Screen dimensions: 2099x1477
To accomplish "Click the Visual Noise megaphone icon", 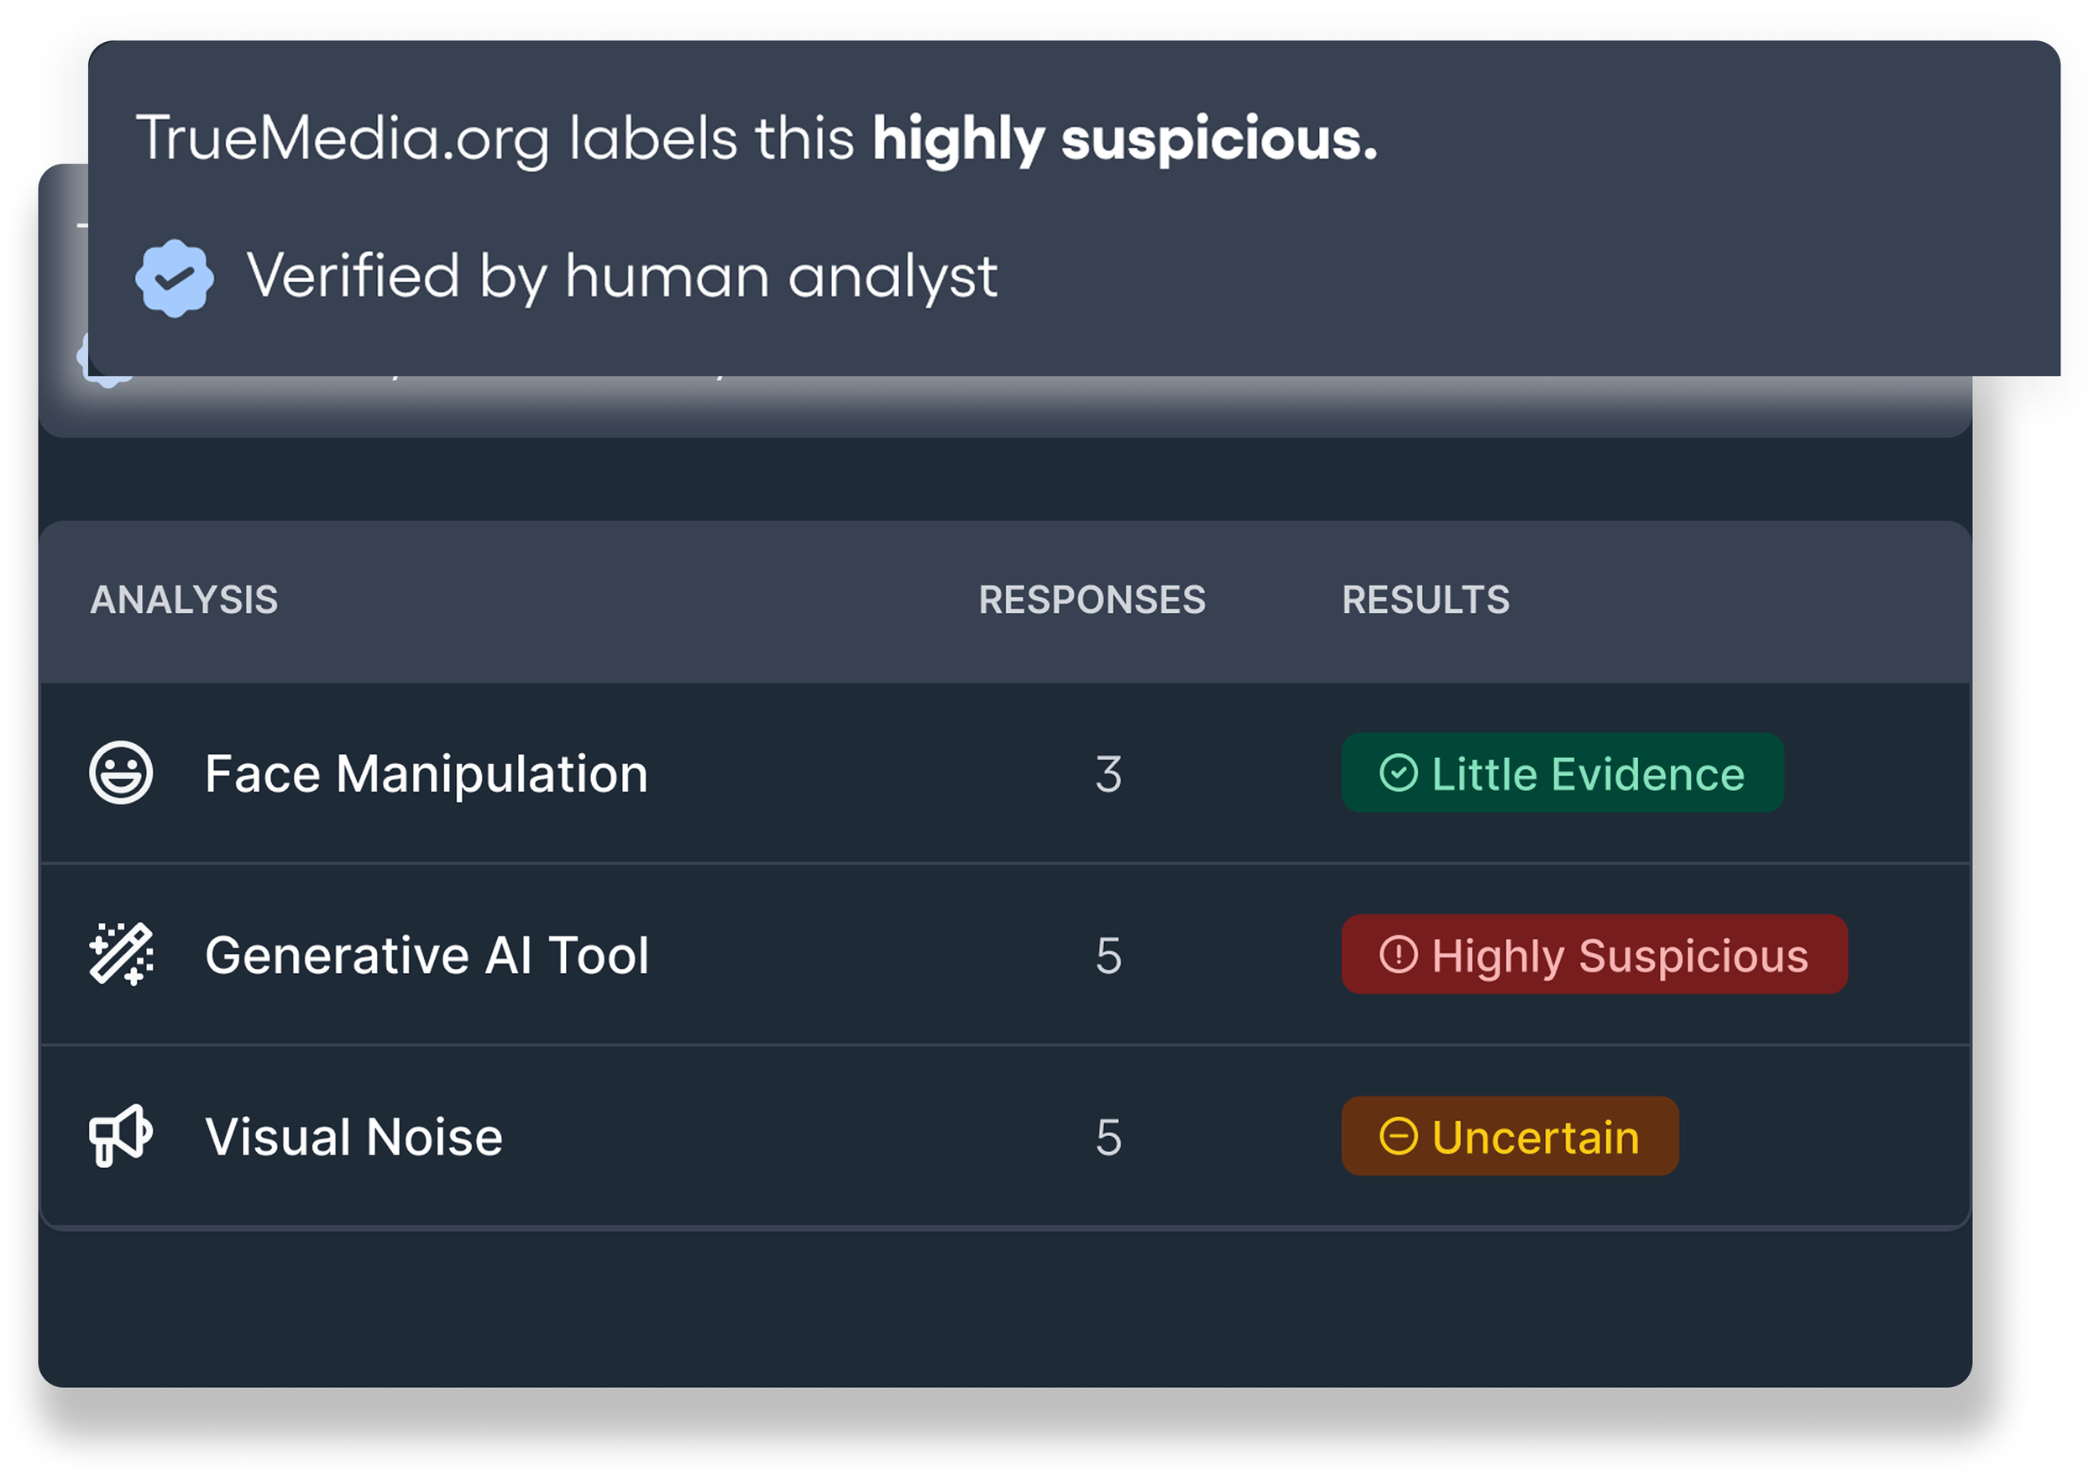I will pos(121,1135).
